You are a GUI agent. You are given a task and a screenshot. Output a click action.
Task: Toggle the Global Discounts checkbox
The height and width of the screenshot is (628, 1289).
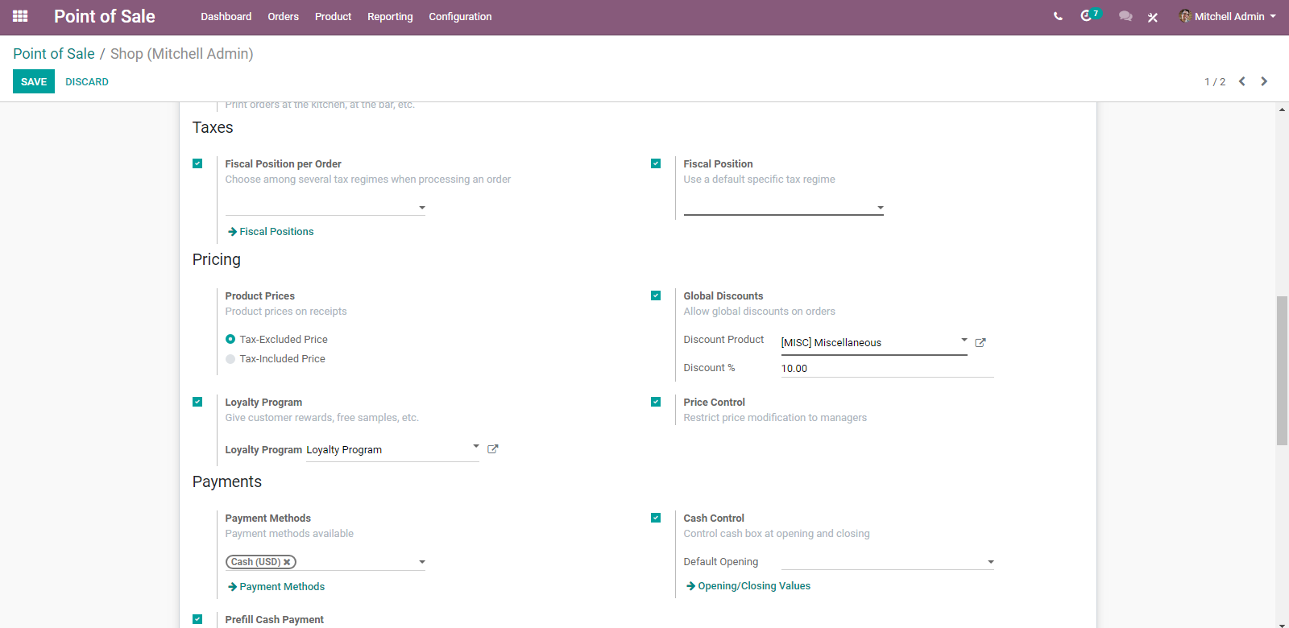(x=656, y=295)
